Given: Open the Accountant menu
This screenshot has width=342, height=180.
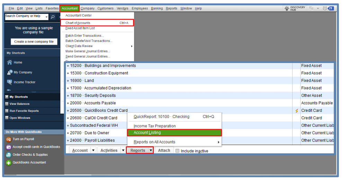Looking at the screenshot, I should click(70, 8).
